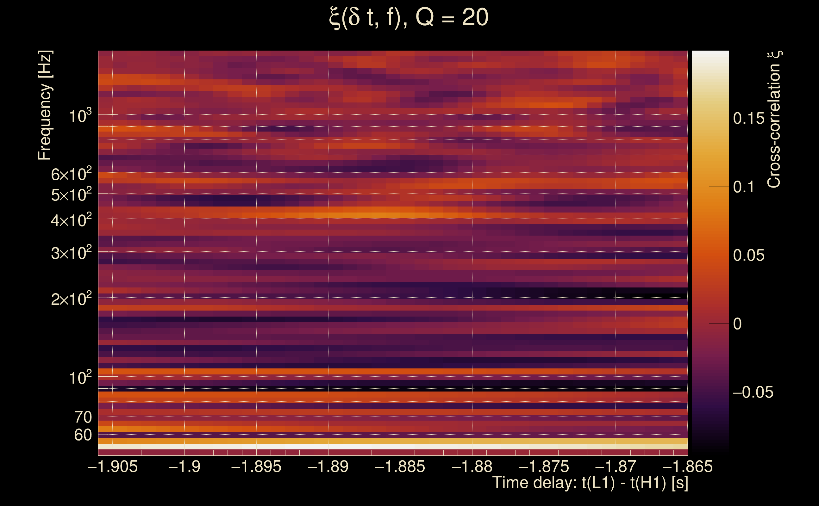Click the 2×10² frequency tick label
Viewport: 819px width, 506px height.
click(71, 299)
